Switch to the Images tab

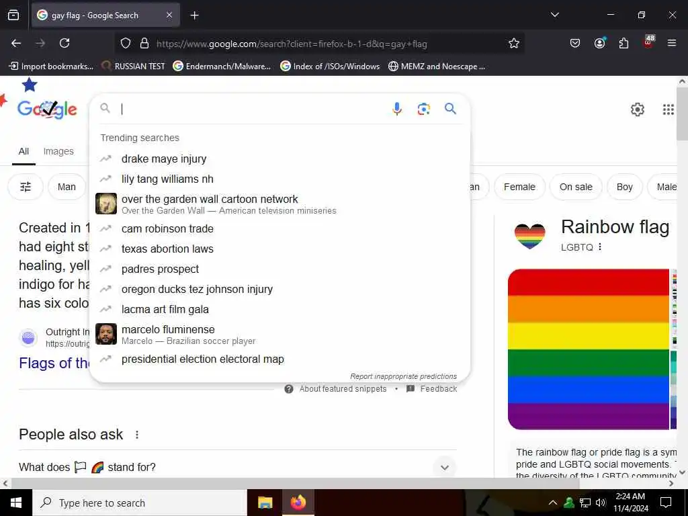[x=58, y=151]
